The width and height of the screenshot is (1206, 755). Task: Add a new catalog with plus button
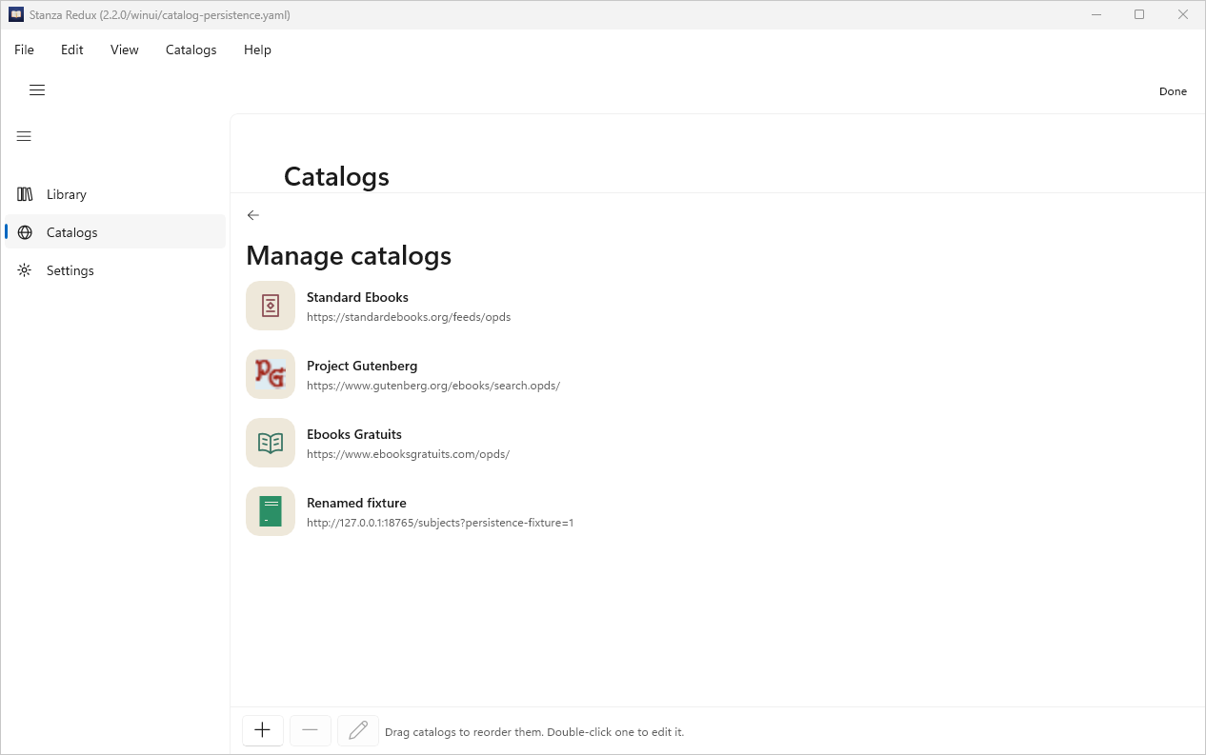point(263,730)
